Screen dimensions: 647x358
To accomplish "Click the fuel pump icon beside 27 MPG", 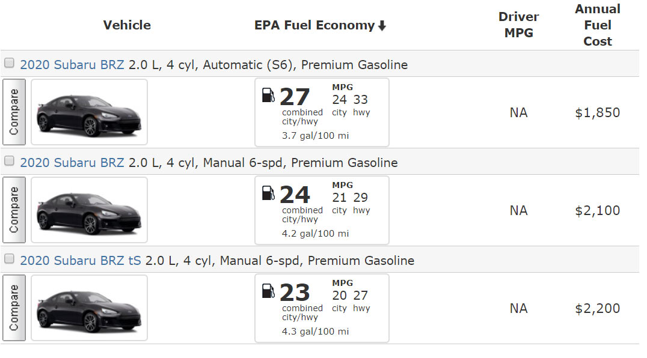I will [269, 95].
